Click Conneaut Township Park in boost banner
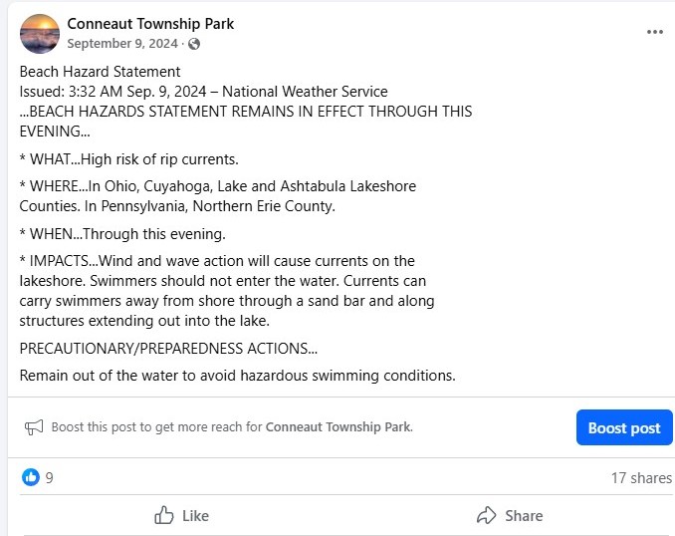Image resolution: width=675 pixels, height=536 pixels. (x=338, y=427)
